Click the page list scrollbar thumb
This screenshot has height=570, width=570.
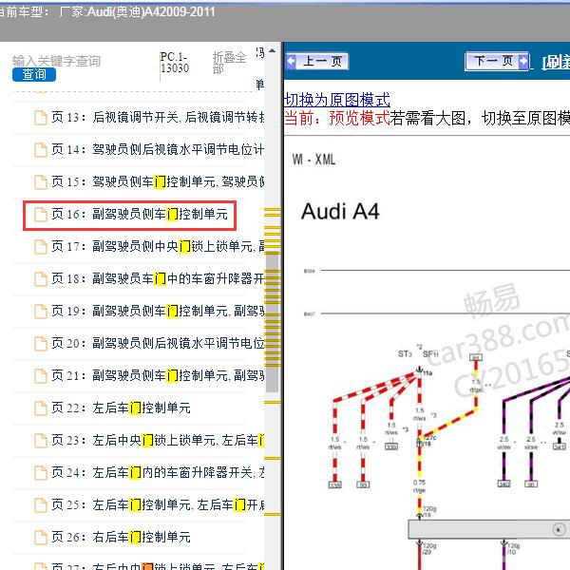273,322
